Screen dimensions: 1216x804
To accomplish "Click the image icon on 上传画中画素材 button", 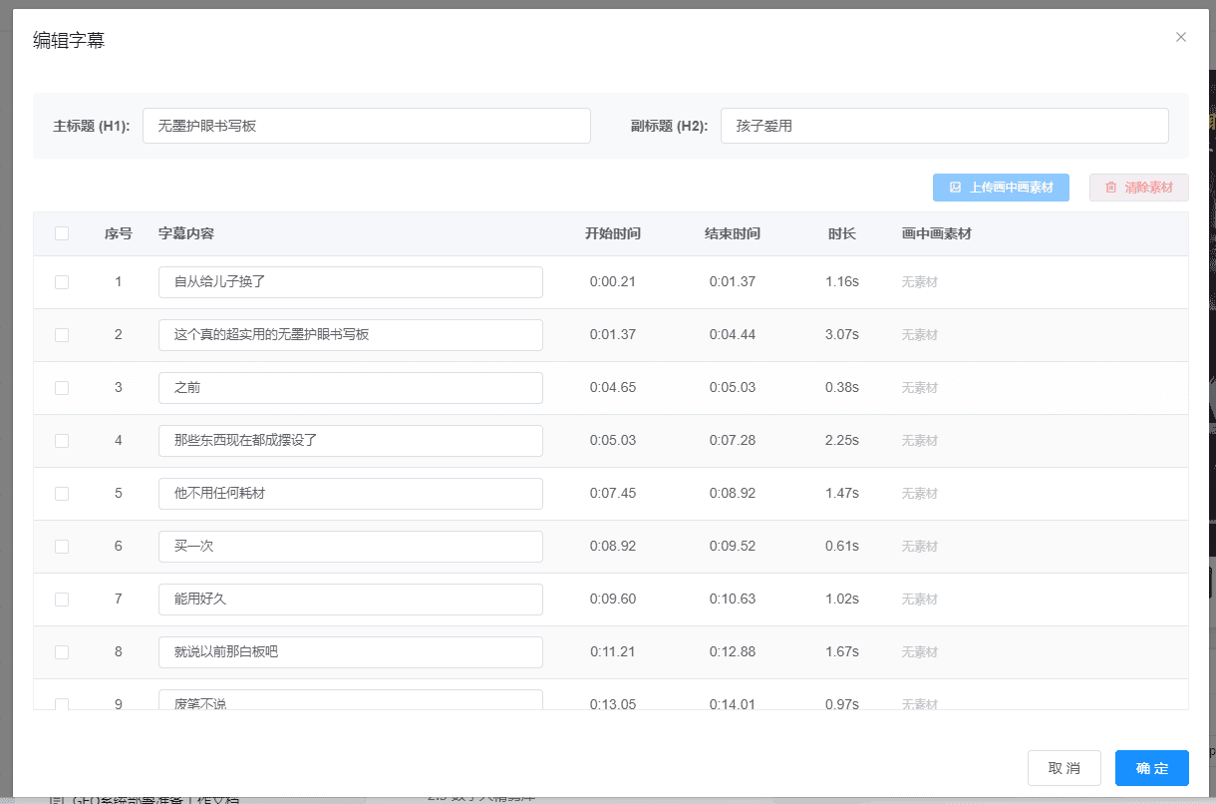I will coord(955,188).
